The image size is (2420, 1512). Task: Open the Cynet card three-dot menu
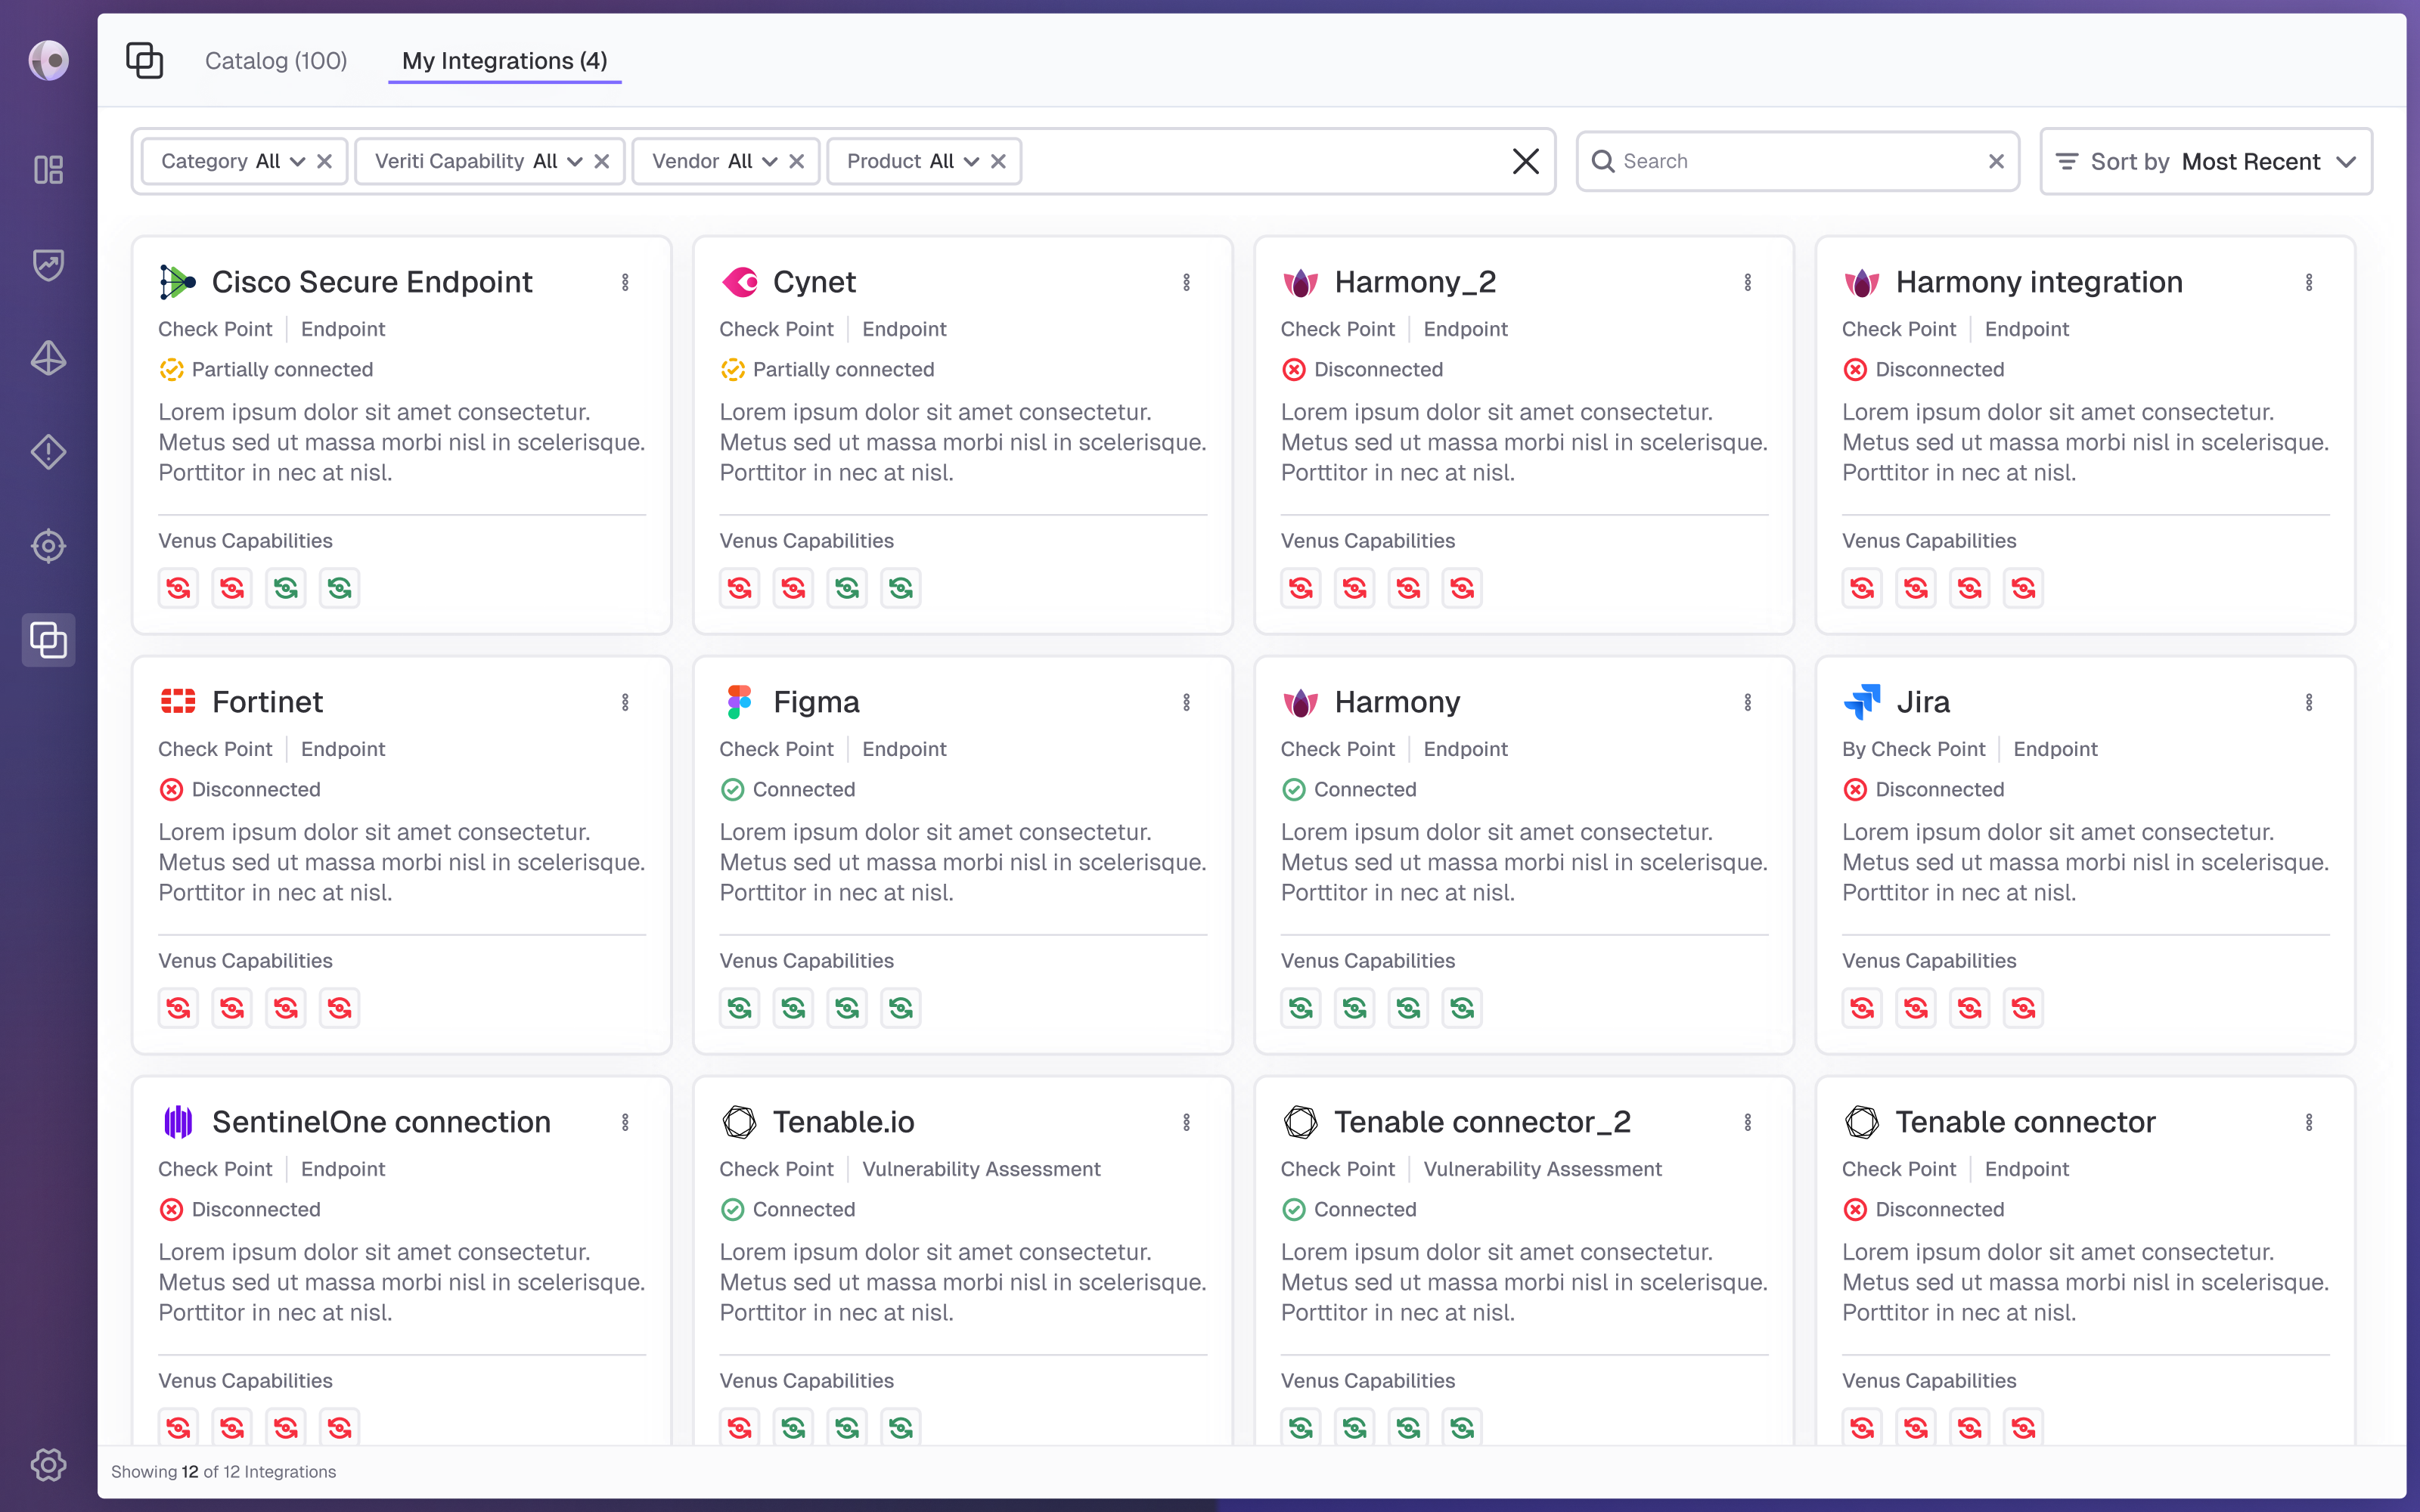point(1186,282)
